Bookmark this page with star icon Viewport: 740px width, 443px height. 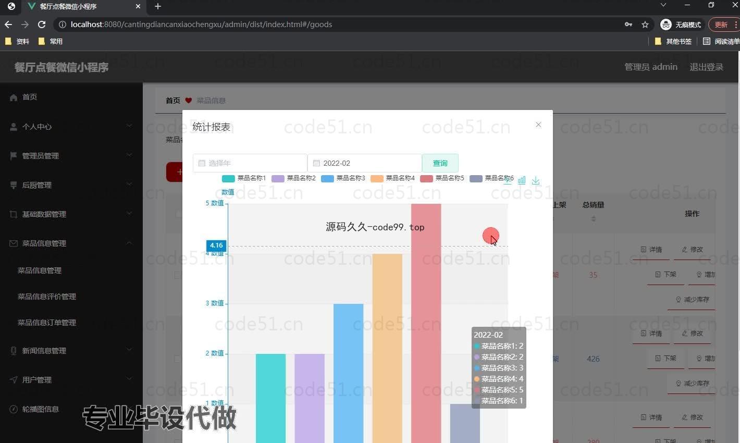coord(645,24)
